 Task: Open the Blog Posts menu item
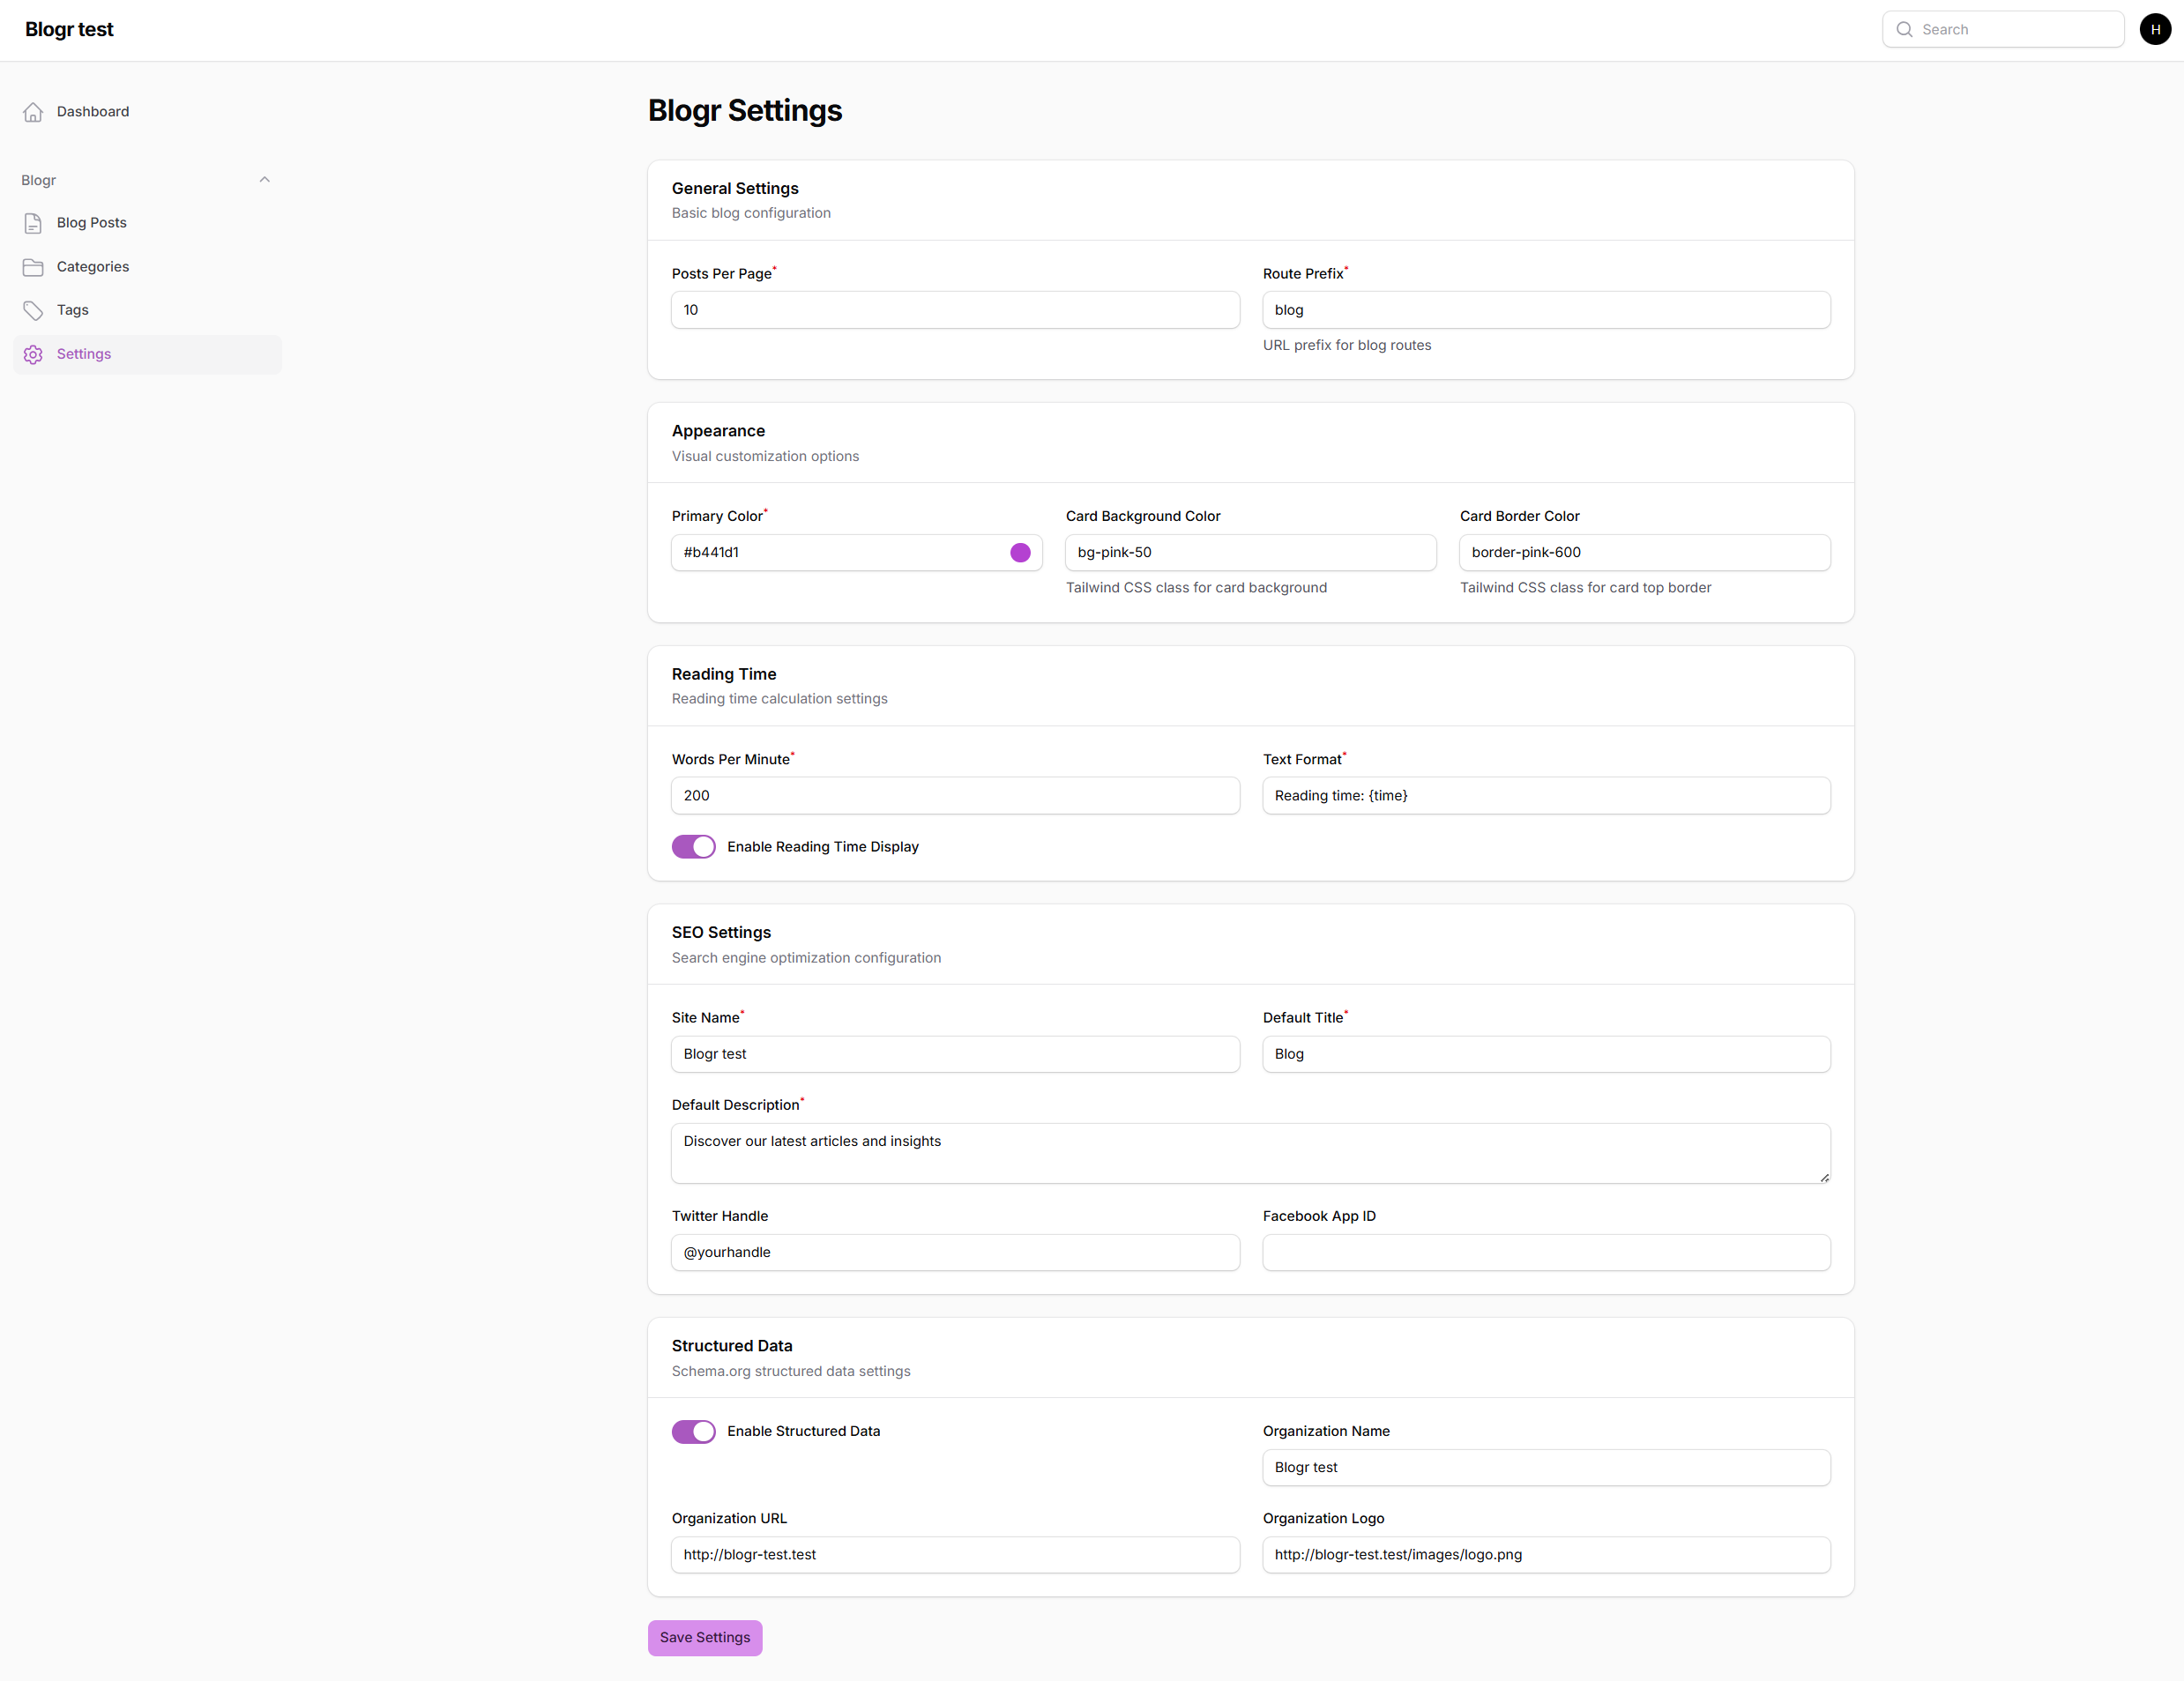point(92,223)
